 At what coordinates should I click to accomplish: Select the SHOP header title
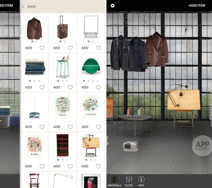(x=32, y=6)
